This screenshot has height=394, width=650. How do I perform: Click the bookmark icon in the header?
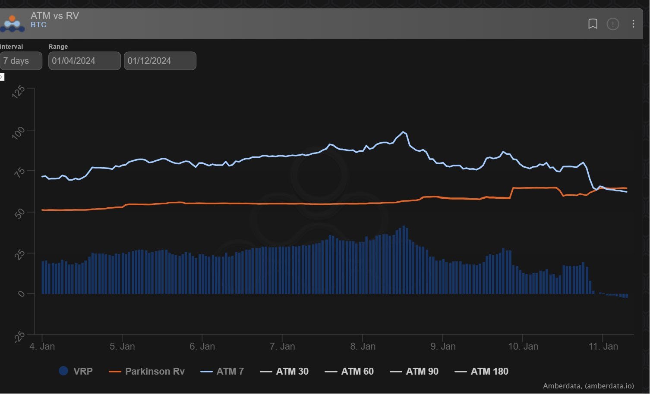[x=593, y=24]
